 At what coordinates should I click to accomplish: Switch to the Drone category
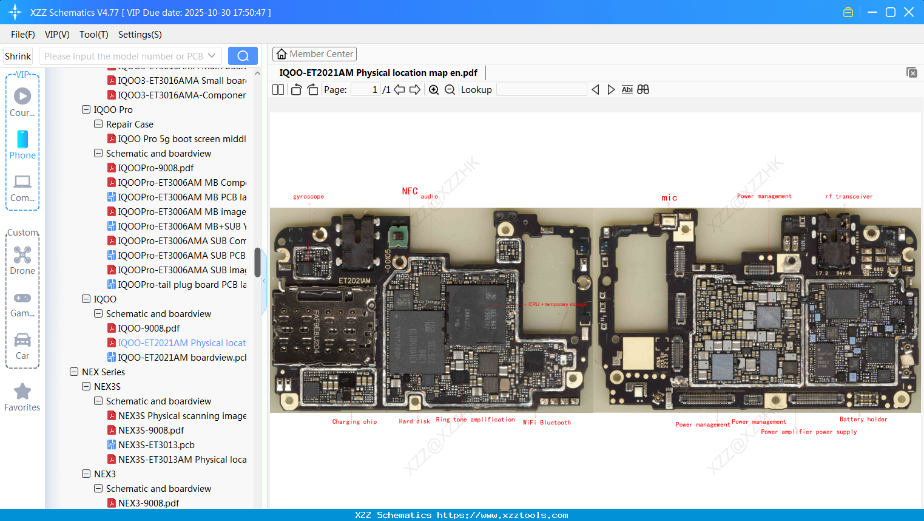(22, 260)
